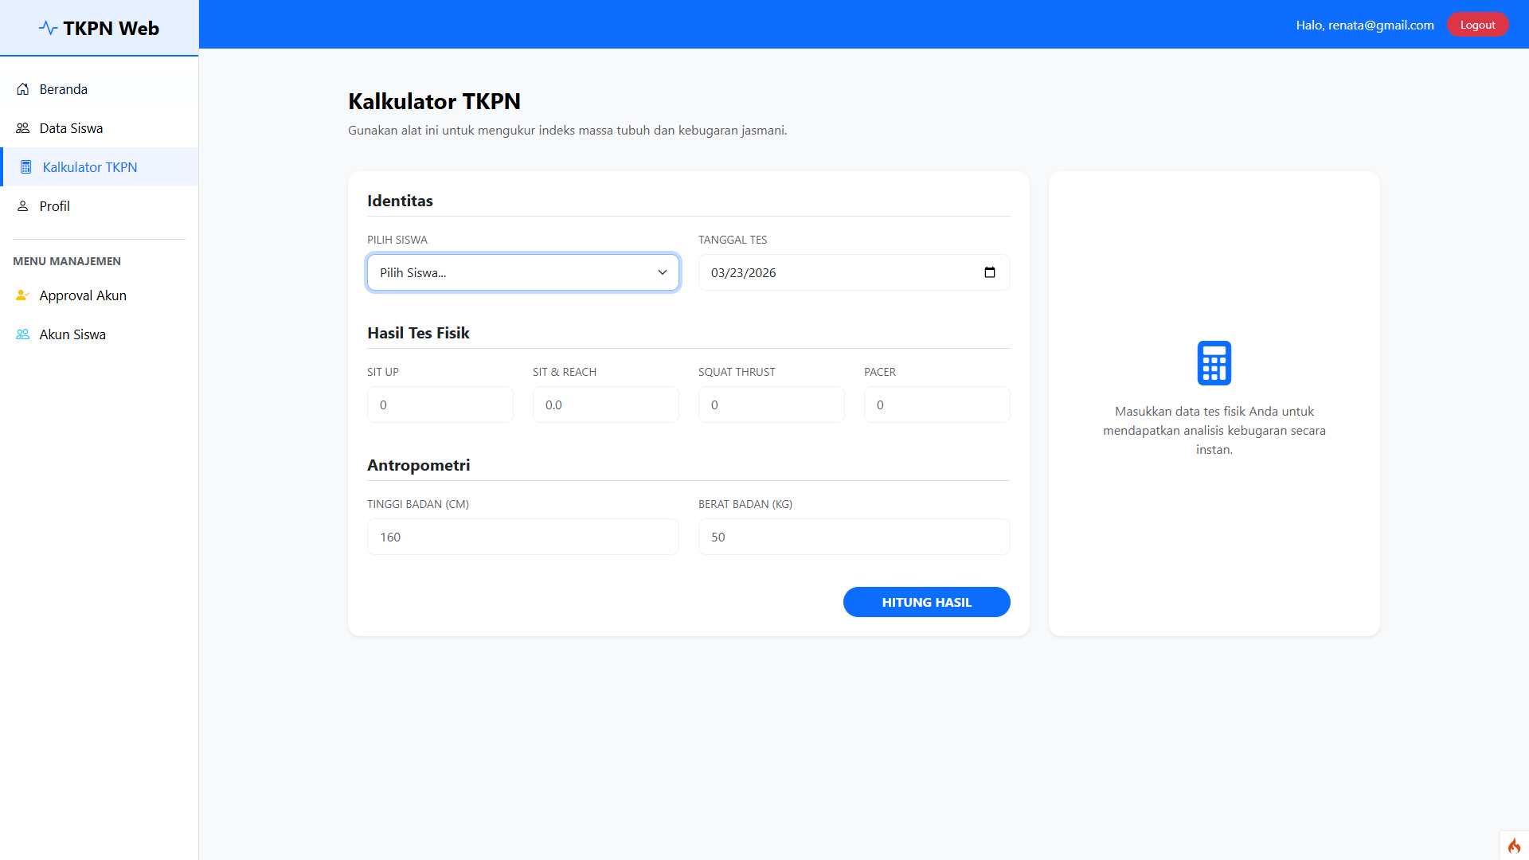Open the Pilih Siswa dropdown
This screenshot has width=1529, height=860.
(522, 272)
